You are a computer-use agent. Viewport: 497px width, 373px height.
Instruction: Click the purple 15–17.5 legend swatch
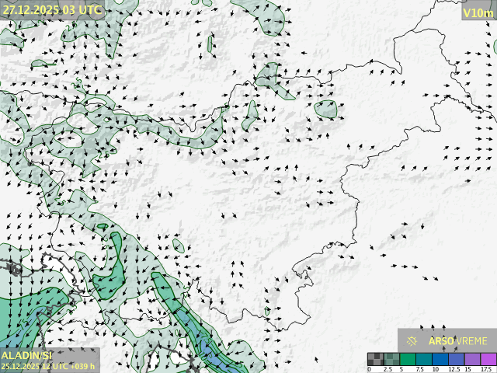coord(472,359)
